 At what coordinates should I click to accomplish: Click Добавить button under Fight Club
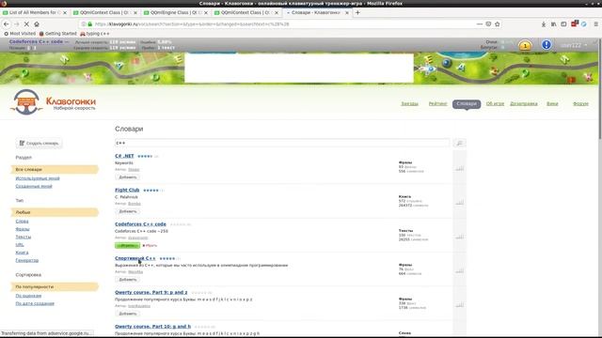pos(128,211)
